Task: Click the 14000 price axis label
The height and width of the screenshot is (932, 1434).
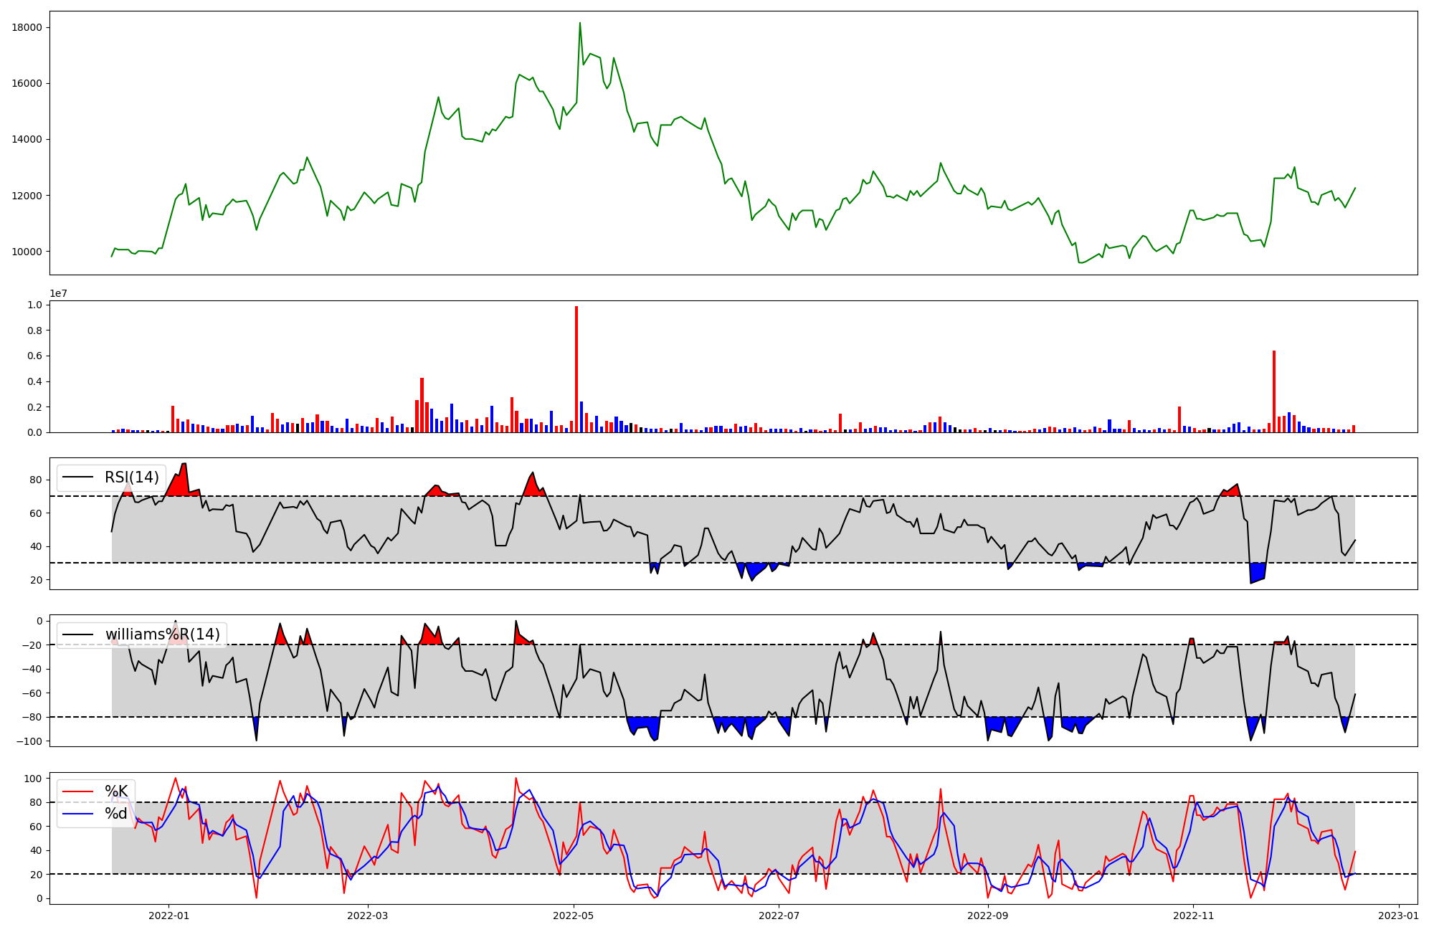Action: coord(27,140)
